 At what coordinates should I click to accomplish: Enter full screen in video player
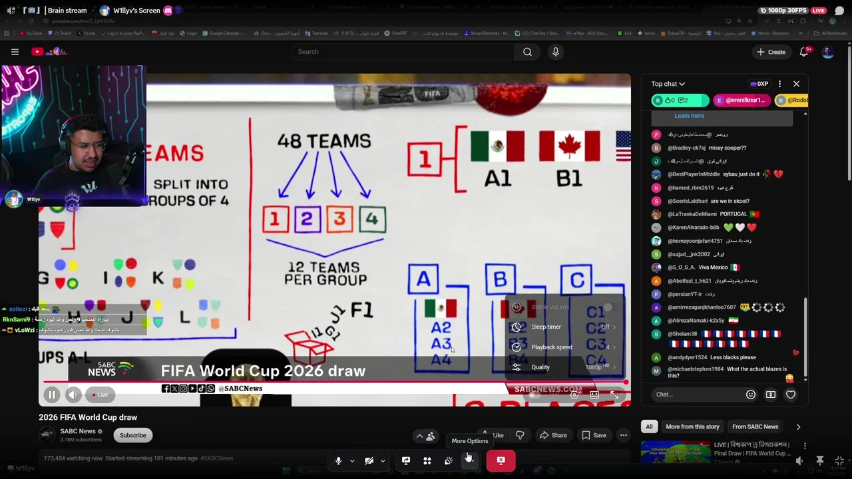pyautogui.click(x=614, y=395)
